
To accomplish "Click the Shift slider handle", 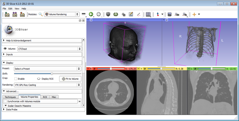I will (52, 74).
